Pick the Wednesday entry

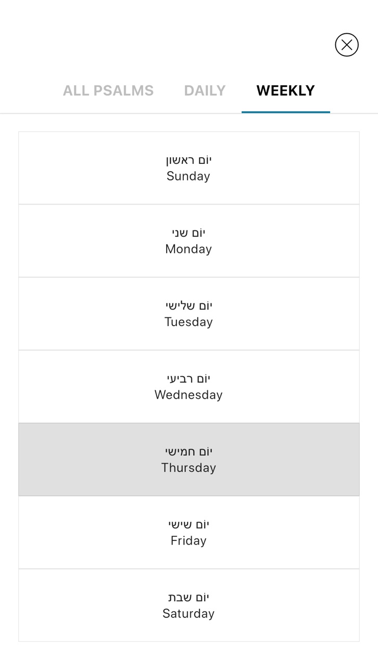pos(189,386)
